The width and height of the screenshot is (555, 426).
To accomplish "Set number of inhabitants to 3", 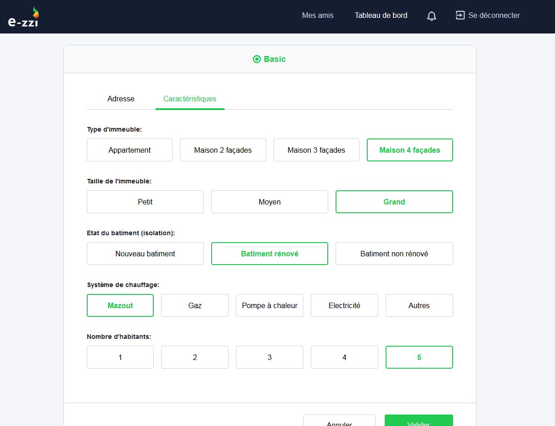I will coord(269,357).
